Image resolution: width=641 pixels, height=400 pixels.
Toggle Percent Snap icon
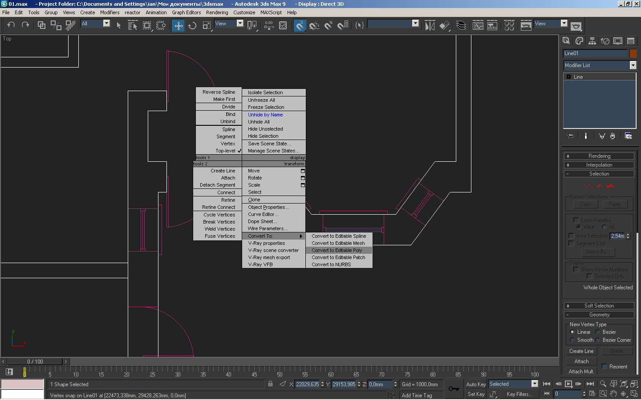(x=329, y=25)
